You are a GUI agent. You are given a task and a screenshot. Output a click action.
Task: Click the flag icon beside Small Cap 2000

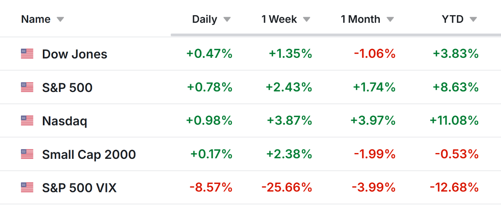click(x=27, y=154)
